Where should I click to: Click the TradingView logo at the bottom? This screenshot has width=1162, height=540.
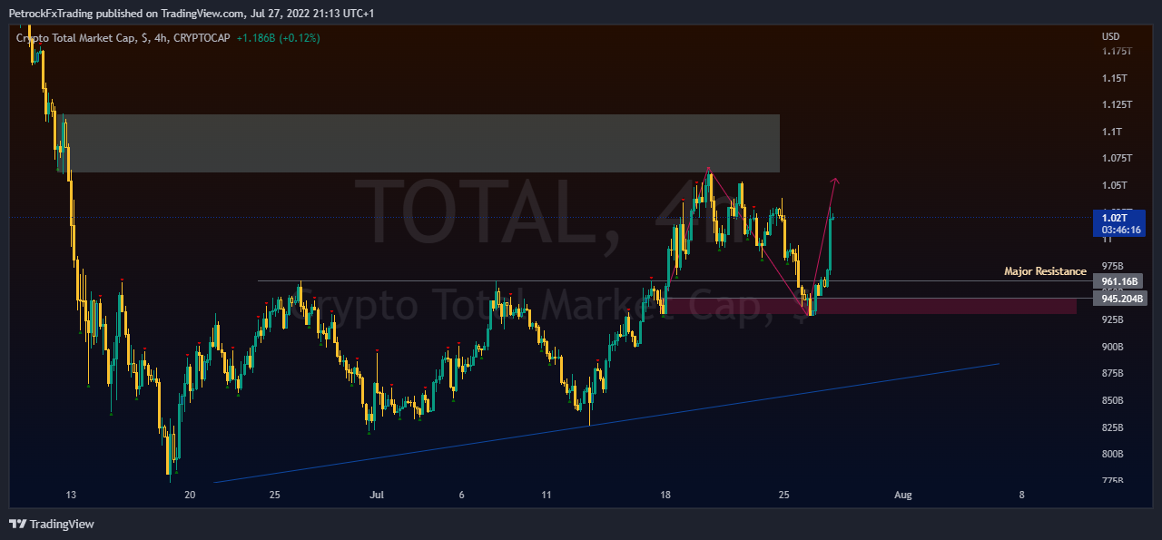(51, 524)
